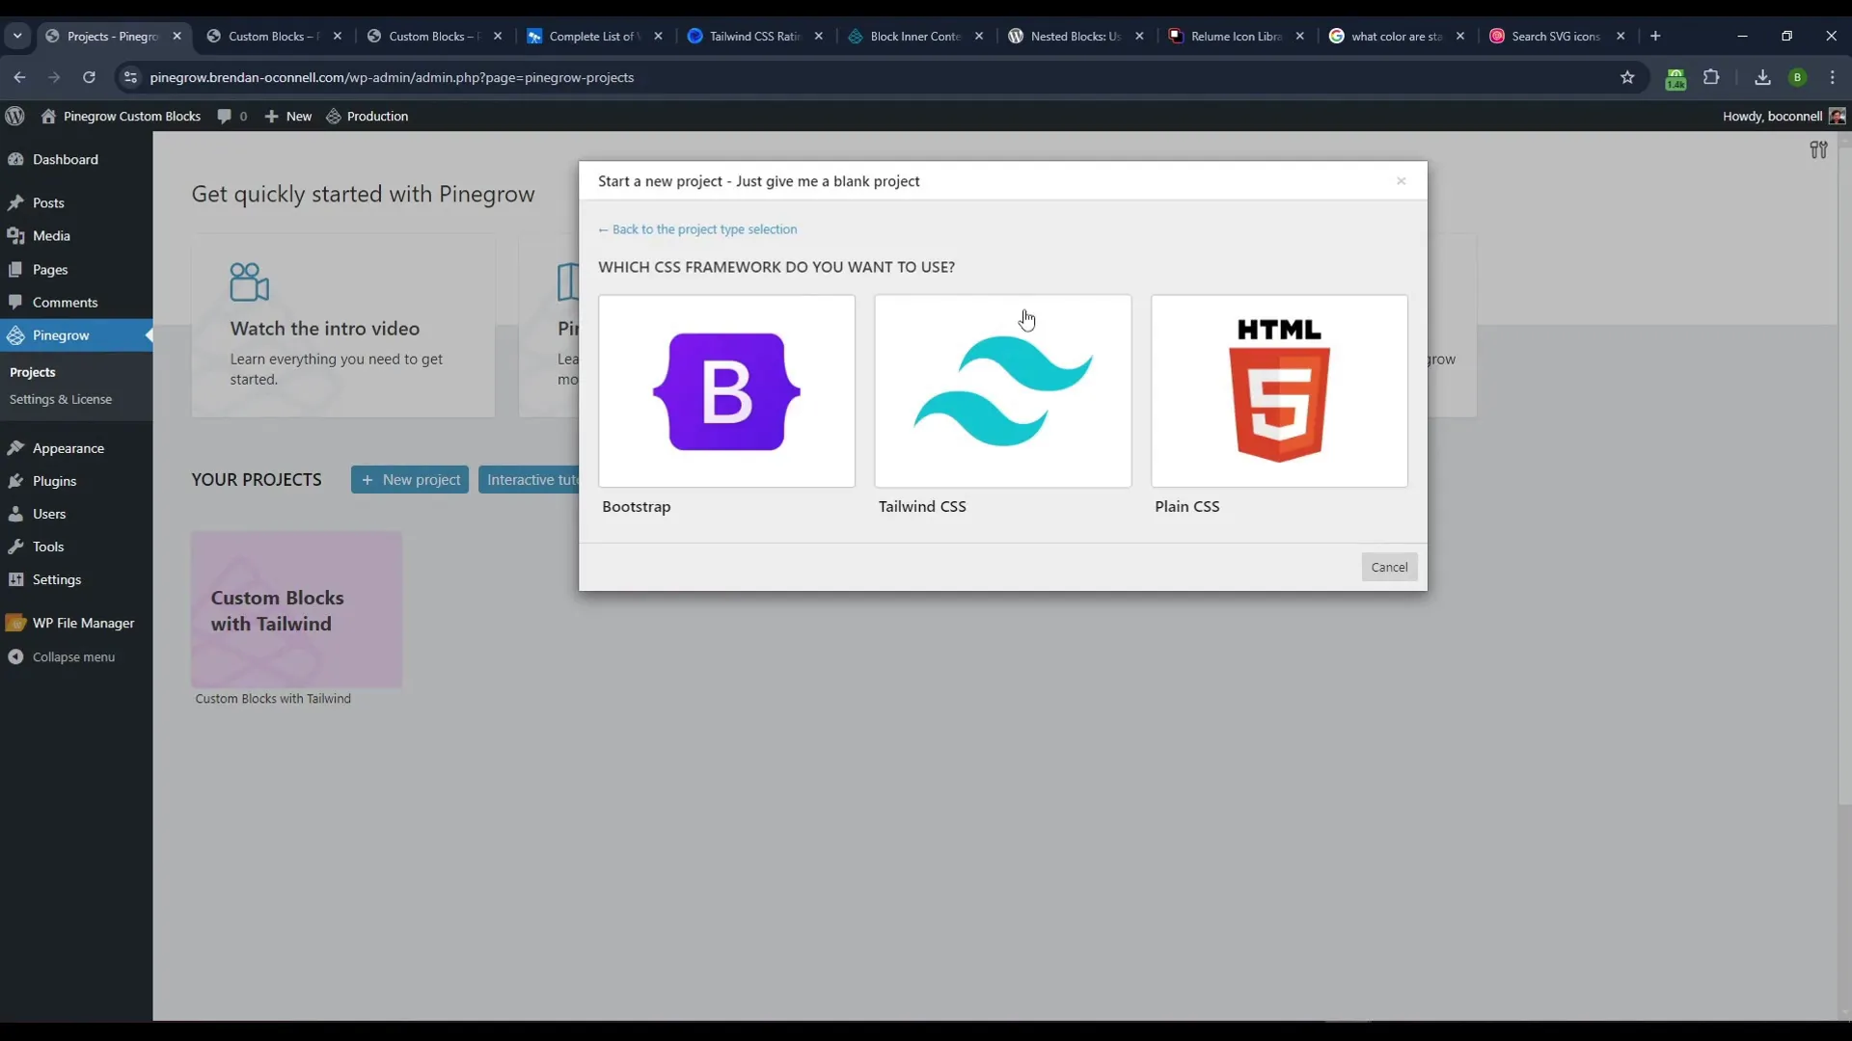
Task: Open the New content menu in admin bar
Action: (288, 116)
